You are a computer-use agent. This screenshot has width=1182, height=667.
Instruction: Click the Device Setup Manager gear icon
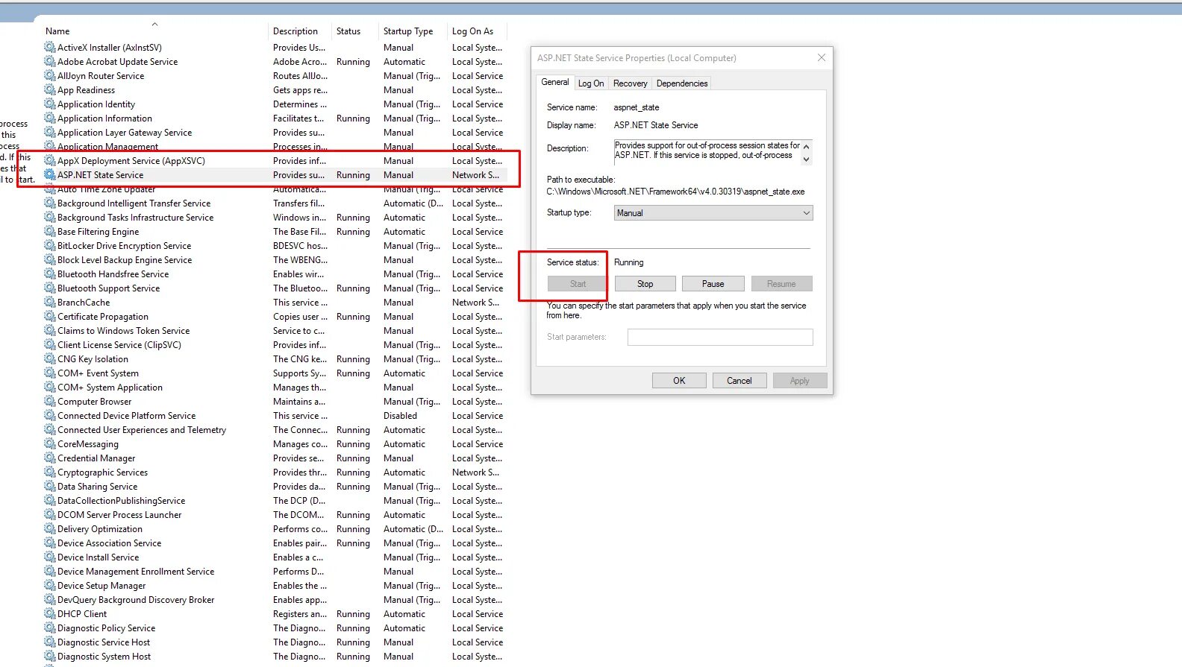[x=50, y=585]
